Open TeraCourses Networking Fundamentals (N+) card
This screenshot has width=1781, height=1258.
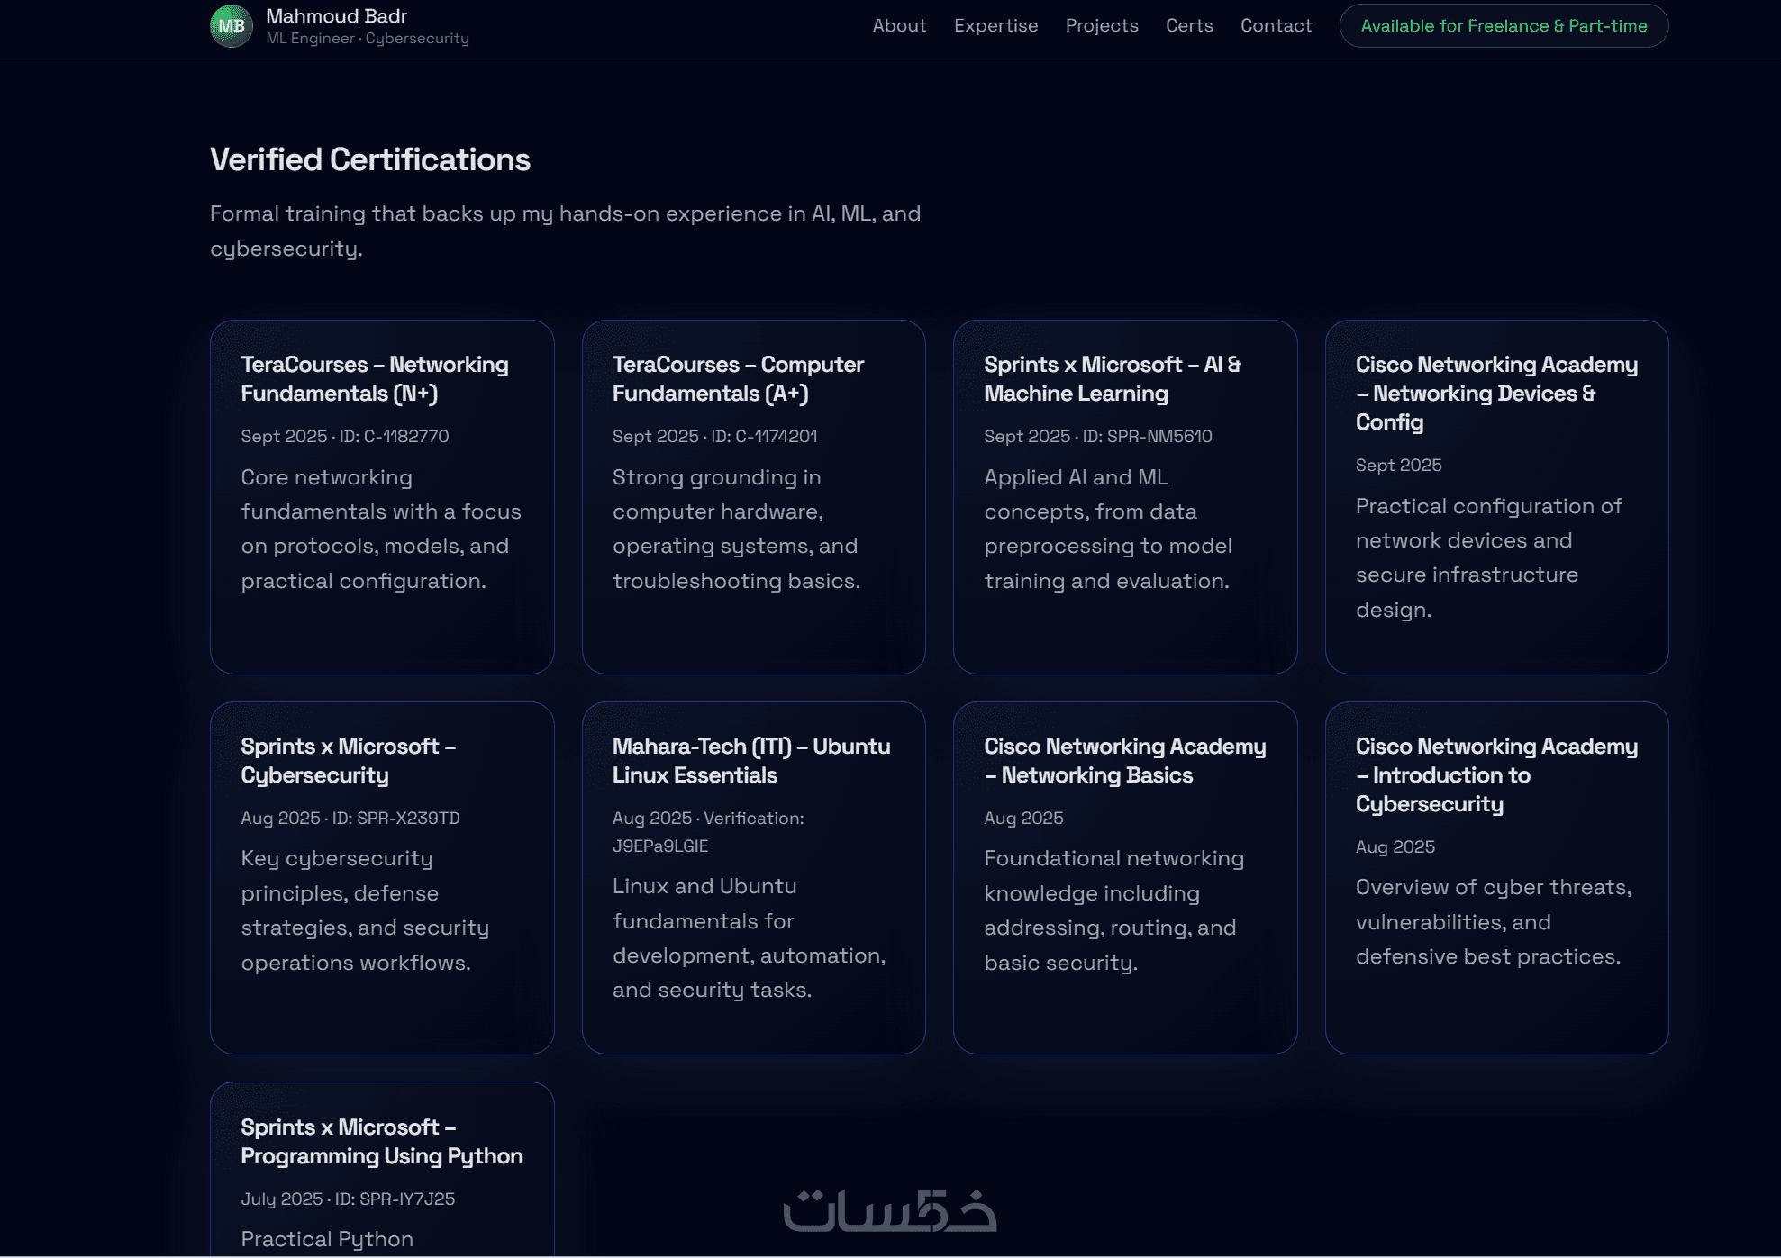(x=381, y=496)
